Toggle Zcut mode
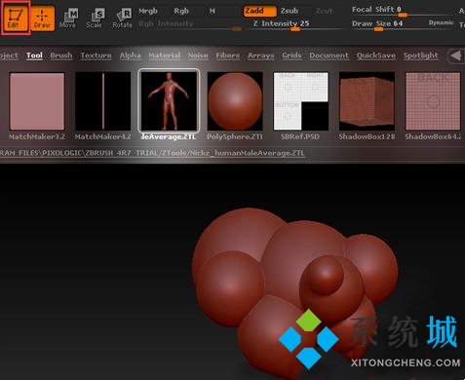 324,12
